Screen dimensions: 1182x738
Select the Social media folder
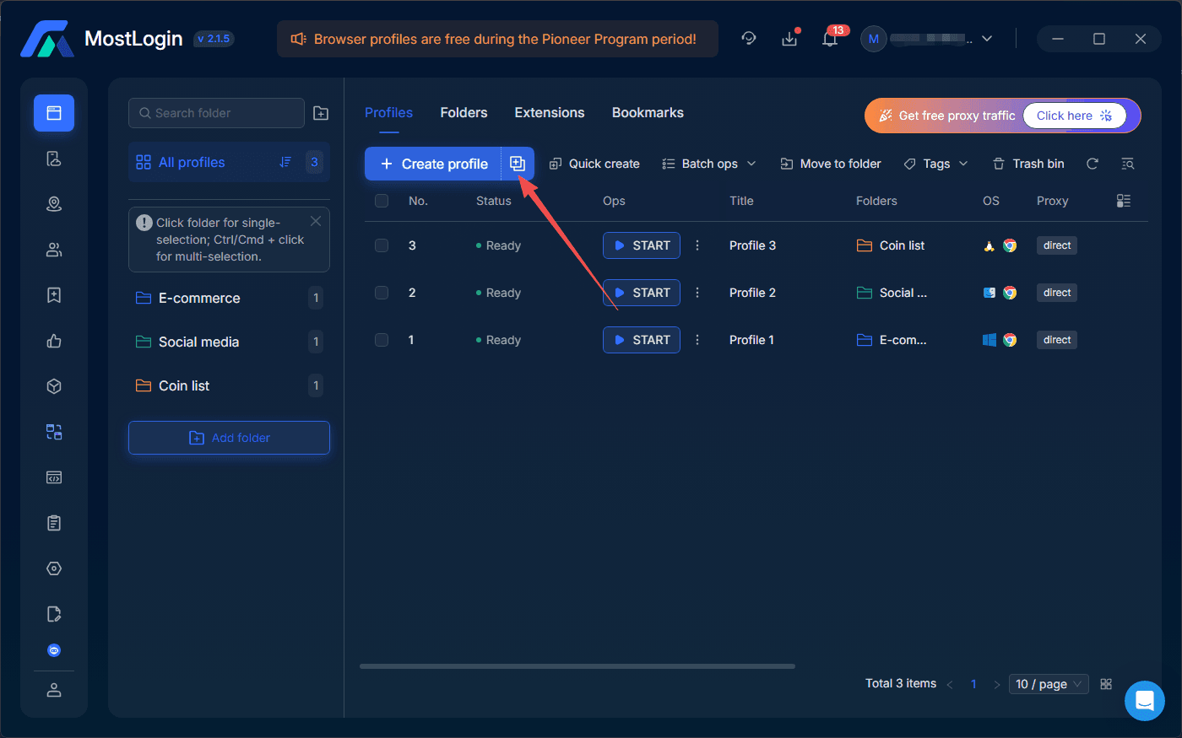(229, 342)
